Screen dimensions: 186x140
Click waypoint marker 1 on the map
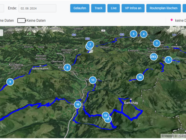point(168,60)
